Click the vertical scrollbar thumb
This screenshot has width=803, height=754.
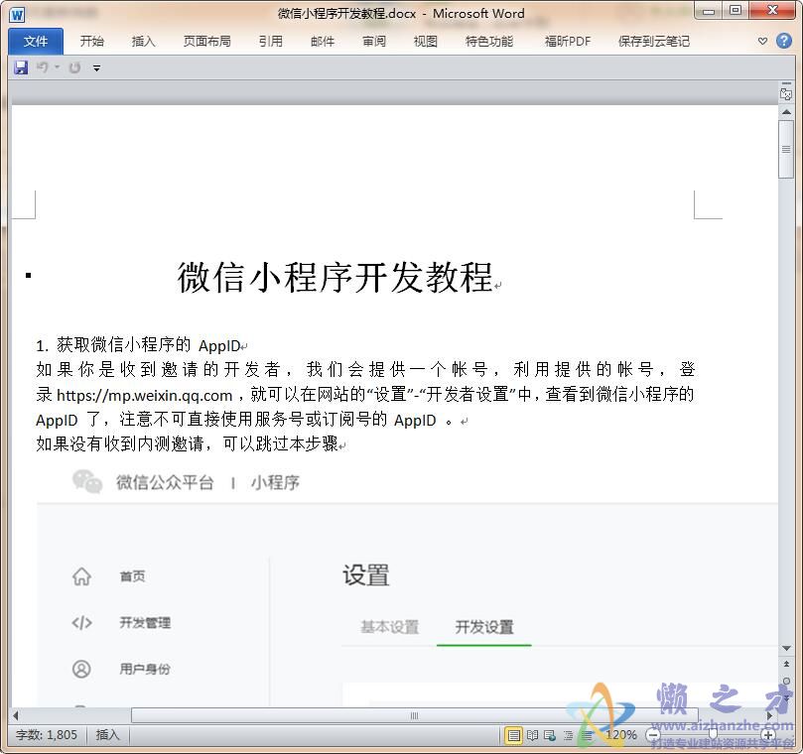click(x=786, y=149)
